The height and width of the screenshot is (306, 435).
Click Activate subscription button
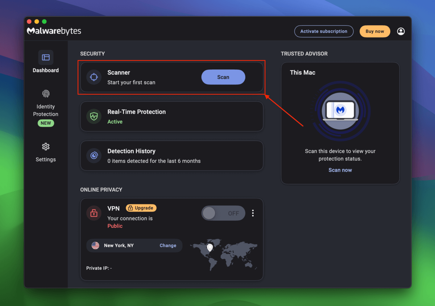(324, 31)
